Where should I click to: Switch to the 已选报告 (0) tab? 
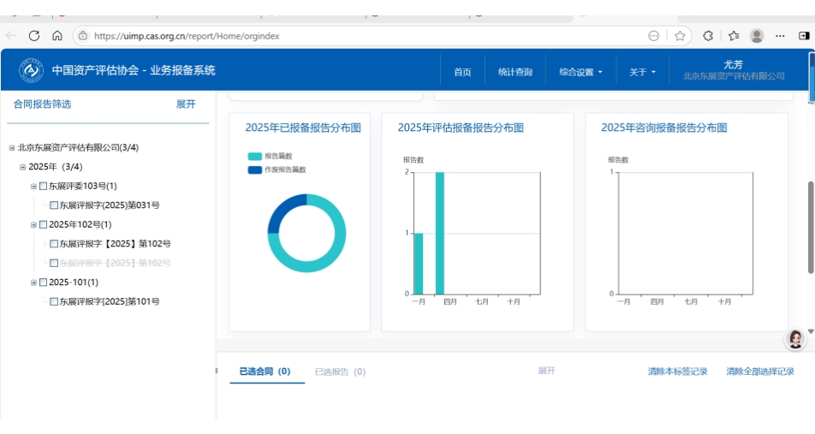point(340,372)
